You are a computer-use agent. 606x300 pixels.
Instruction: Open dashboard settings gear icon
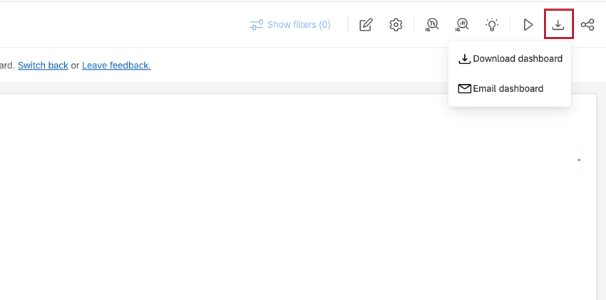[x=396, y=25]
